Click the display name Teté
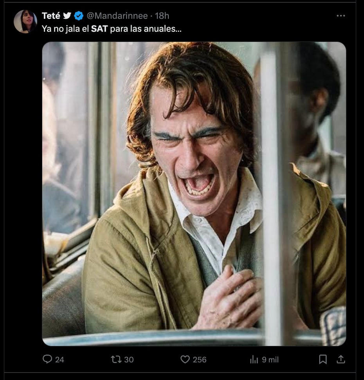The width and height of the screenshot is (364, 380). [x=51, y=16]
